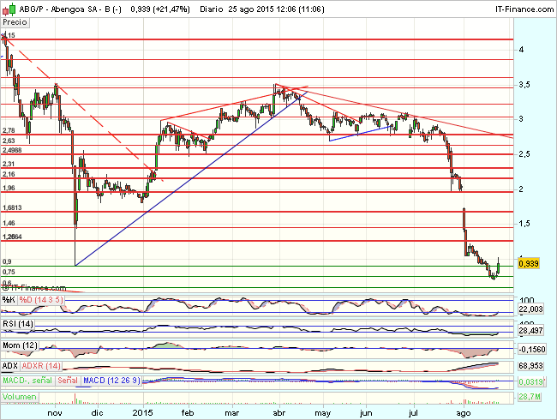The width and height of the screenshot is (557, 420).
Task: Click the 68,953 ADX value box
Action: 530,366
